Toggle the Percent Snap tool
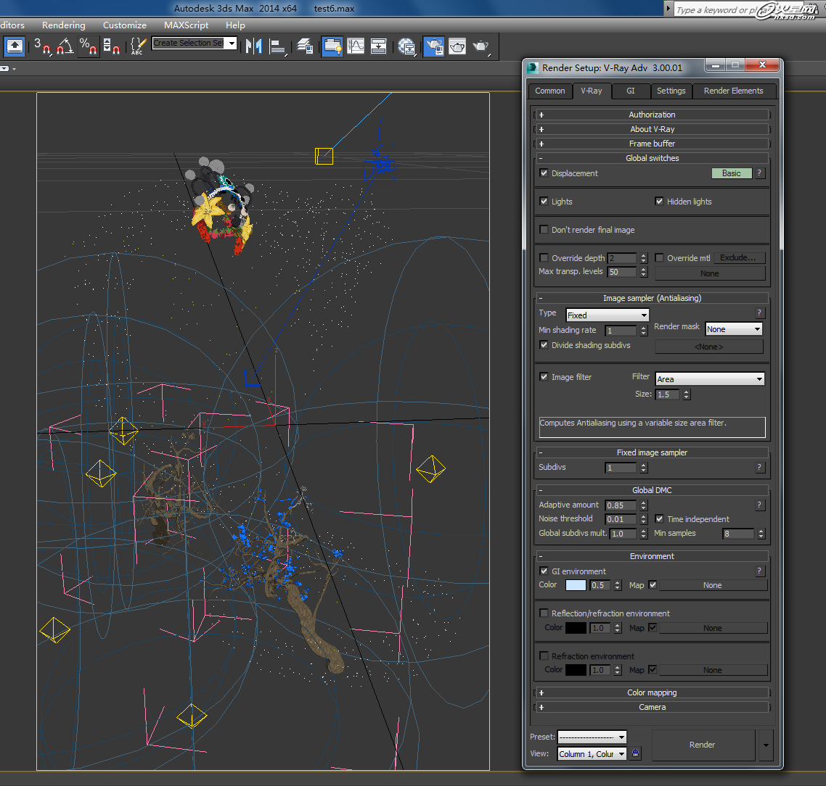The image size is (826, 786). [88, 46]
